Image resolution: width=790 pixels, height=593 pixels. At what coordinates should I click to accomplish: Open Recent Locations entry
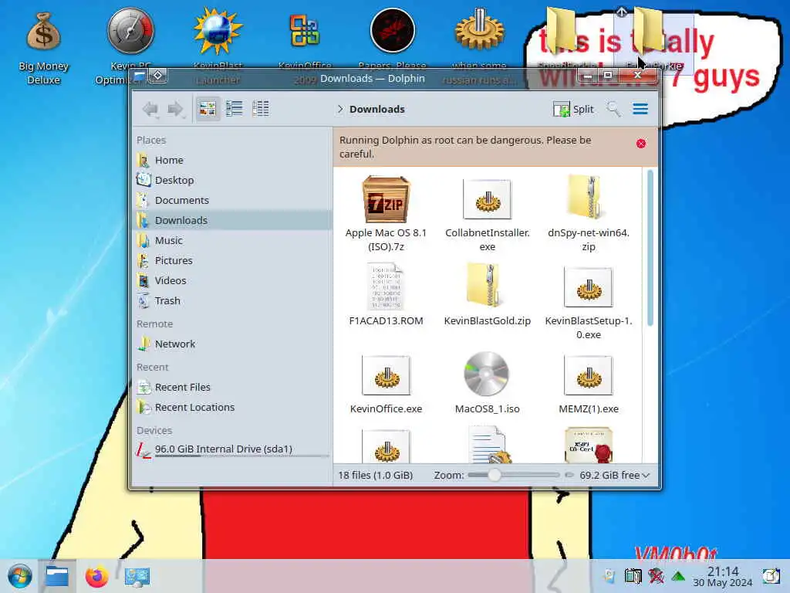[x=231, y=408]
